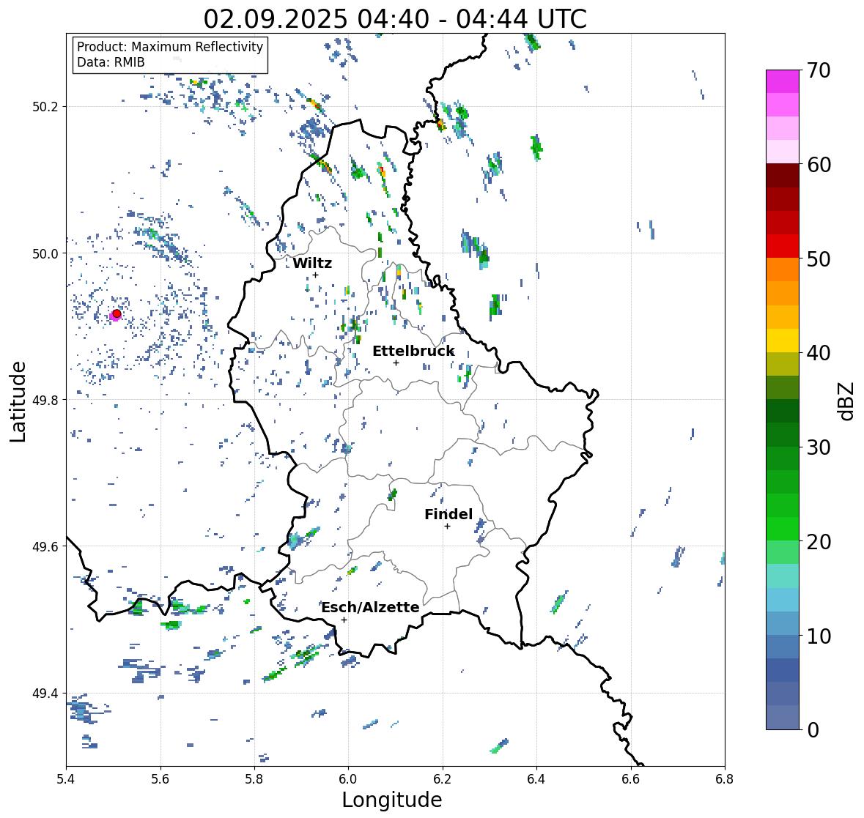Click the longitude tick label 5.6
864x818 pixels.
(160, 779)
